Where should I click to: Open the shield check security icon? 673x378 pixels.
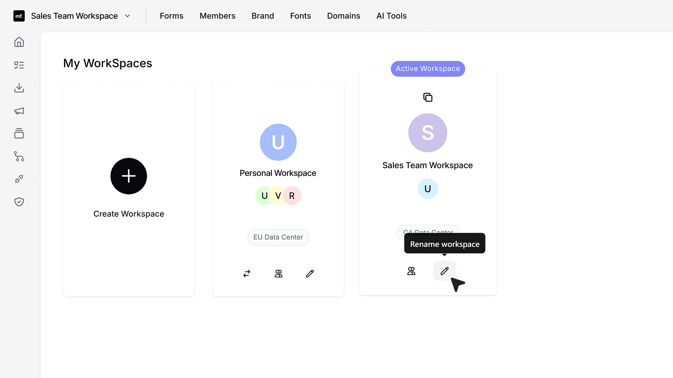click(x=19, y=202)
